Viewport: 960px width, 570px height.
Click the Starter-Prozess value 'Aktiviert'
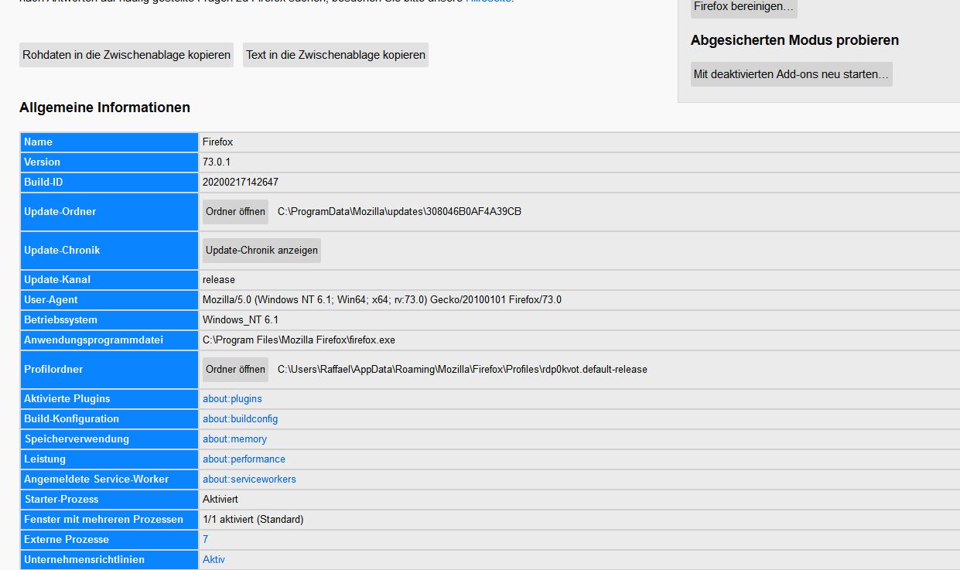click(x=220, y=499)
